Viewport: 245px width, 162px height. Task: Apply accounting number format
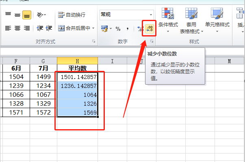coord(104,28)
